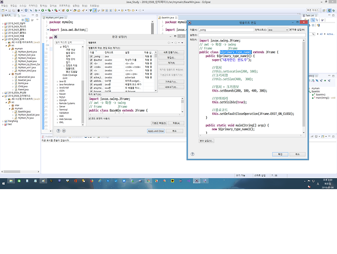The height and width of the screenshot is (254, 337).
Task: Click the Restore Defaults button in Preferences
Action: [x=159, y=123]
